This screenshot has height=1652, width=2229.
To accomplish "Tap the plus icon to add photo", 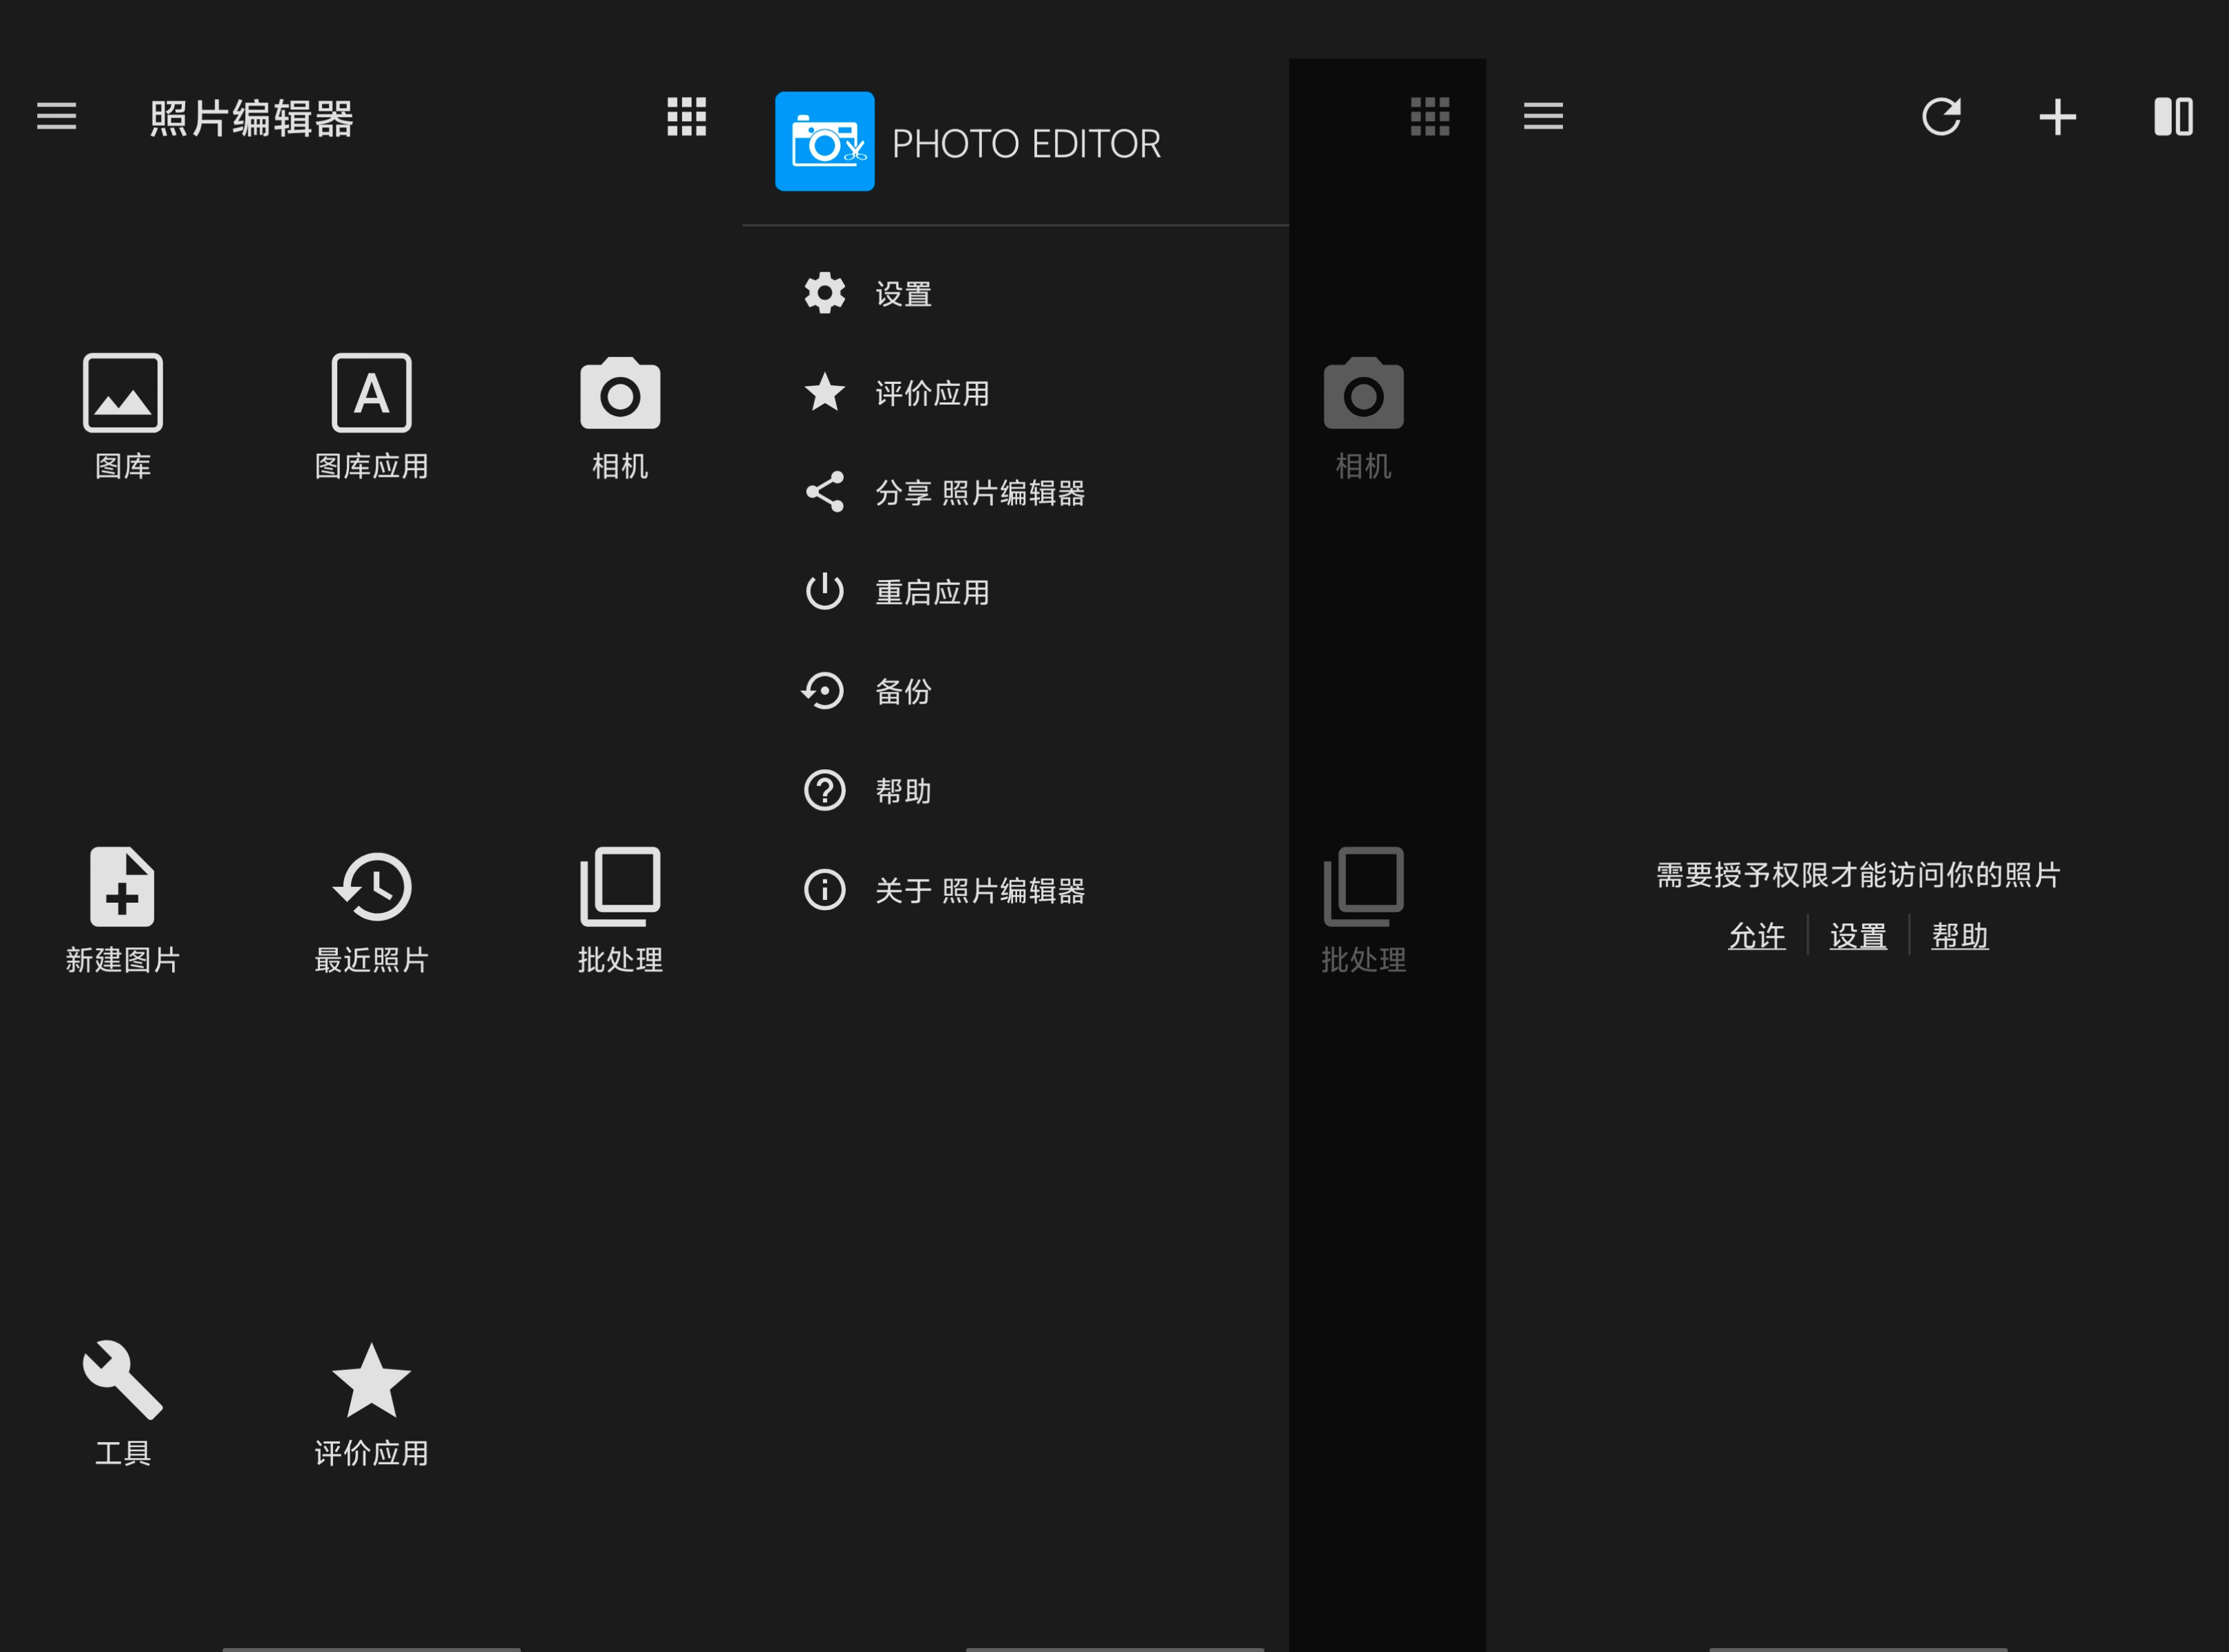I will pyautogui.click(x=2056, y=117).
